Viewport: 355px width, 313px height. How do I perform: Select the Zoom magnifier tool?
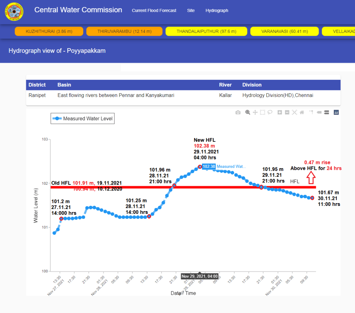(x=248, y=112)
